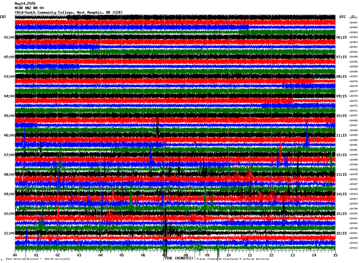Click the Each Vertical Division footer note
This screenshot has height=263, width=359.
pos(38,259)
